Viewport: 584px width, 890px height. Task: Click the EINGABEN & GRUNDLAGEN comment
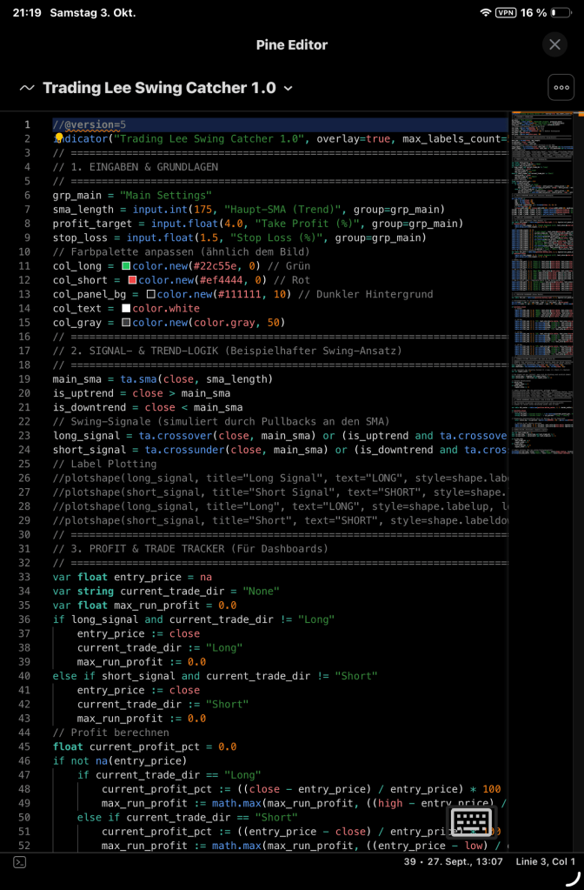pos(136,167)
